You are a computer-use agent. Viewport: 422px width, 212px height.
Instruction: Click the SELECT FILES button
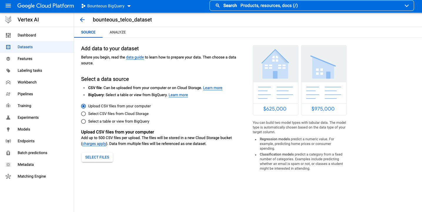pos(97,157)
